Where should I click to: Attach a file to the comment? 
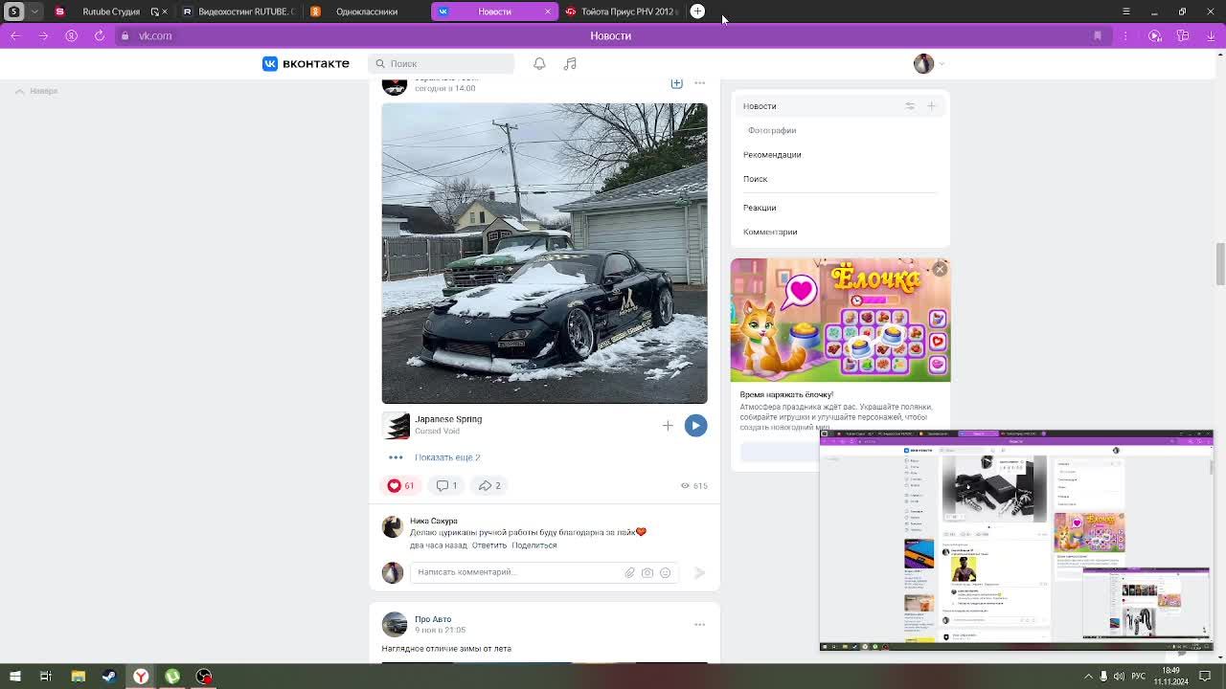629,572
